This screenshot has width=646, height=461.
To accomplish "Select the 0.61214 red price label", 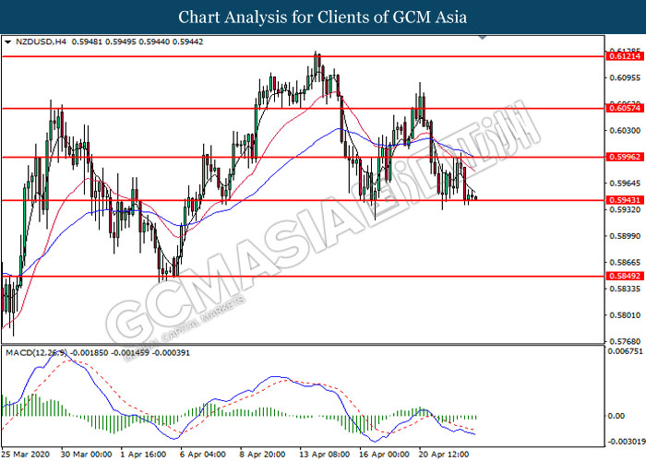I will tap(623, 56).
